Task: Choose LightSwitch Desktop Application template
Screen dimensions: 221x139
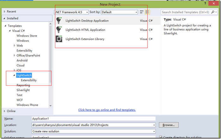Action: pyautogui.click(x=107, y=20)
